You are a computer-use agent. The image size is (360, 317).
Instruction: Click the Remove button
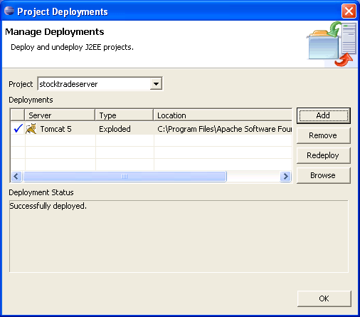[324, 135]
